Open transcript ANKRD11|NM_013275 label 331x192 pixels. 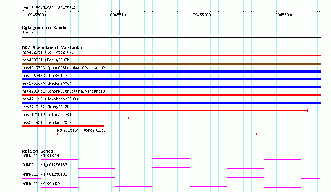click(x=41, y=156)
